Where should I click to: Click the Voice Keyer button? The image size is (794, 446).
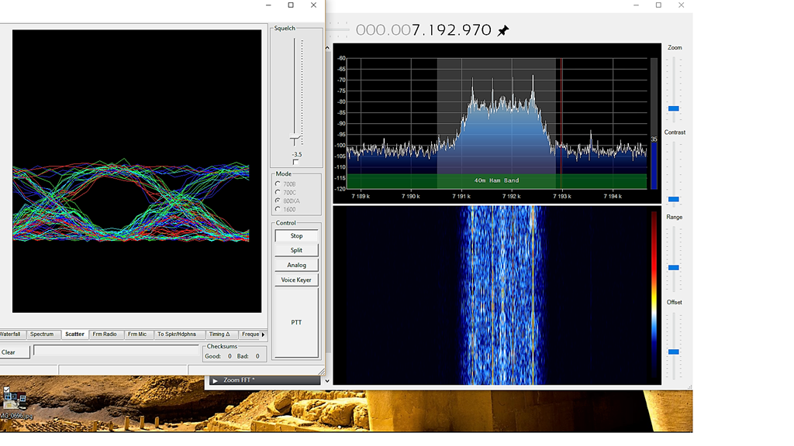(x=296, y=280)
